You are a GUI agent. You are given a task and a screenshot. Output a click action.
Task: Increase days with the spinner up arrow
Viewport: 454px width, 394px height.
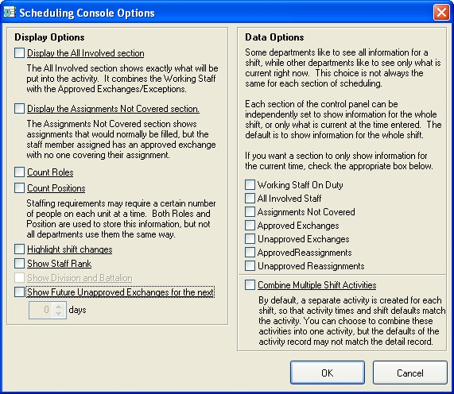tap(59, 307)
